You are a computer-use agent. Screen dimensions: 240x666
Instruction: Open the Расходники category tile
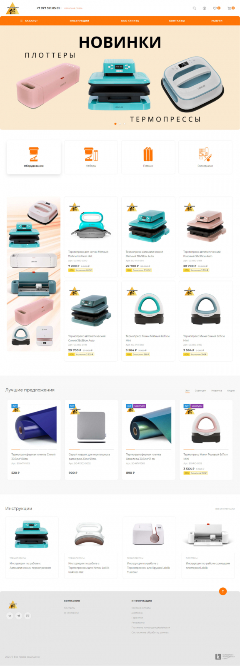coord(205,157)
